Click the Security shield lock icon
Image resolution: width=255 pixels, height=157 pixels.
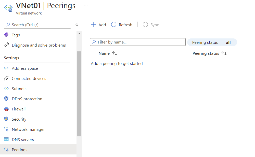click(6, 119)
